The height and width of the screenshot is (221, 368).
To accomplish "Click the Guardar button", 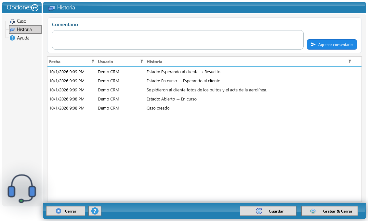I will [x=268, y=211].
